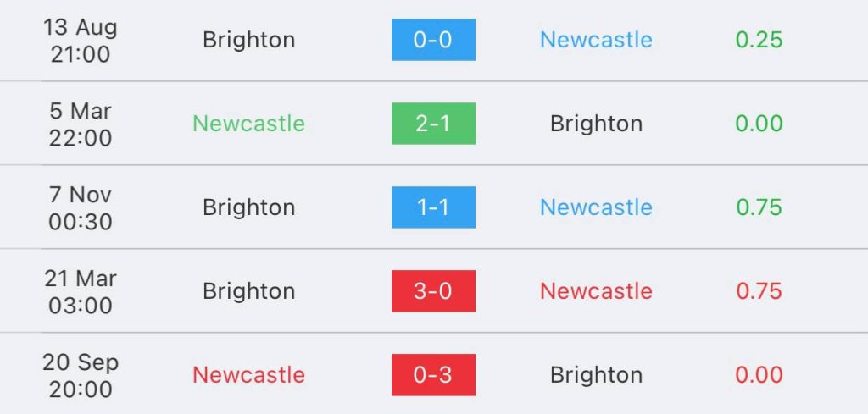Select red Newcastle in the 21 Mar match
868x414 pixels.
point(596,291)
